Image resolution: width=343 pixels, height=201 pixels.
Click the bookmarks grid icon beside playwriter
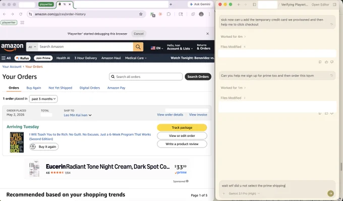coord(22,23)
